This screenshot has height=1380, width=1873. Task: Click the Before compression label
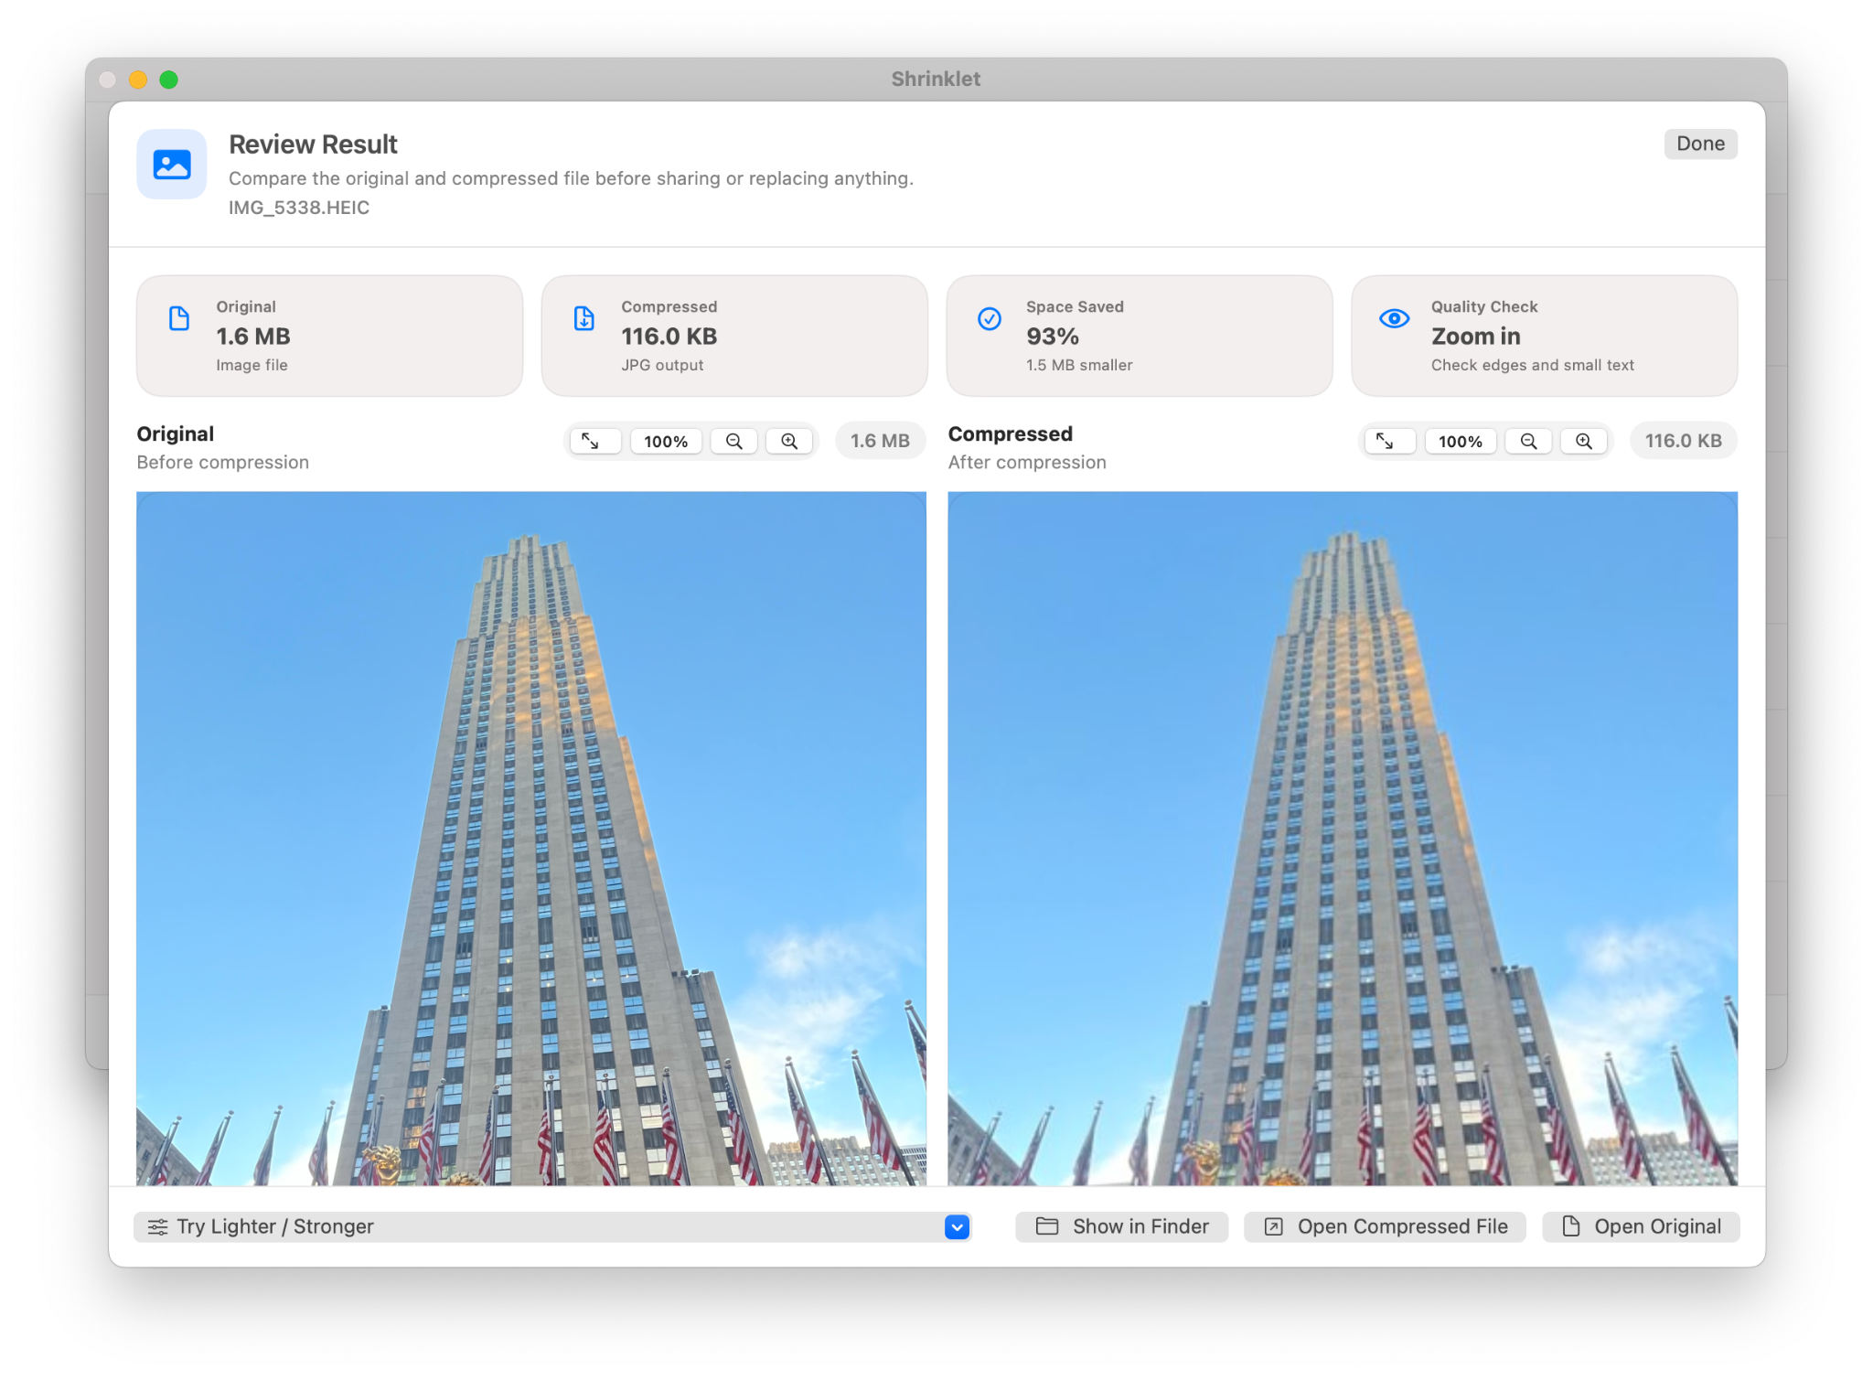[223, 463]
